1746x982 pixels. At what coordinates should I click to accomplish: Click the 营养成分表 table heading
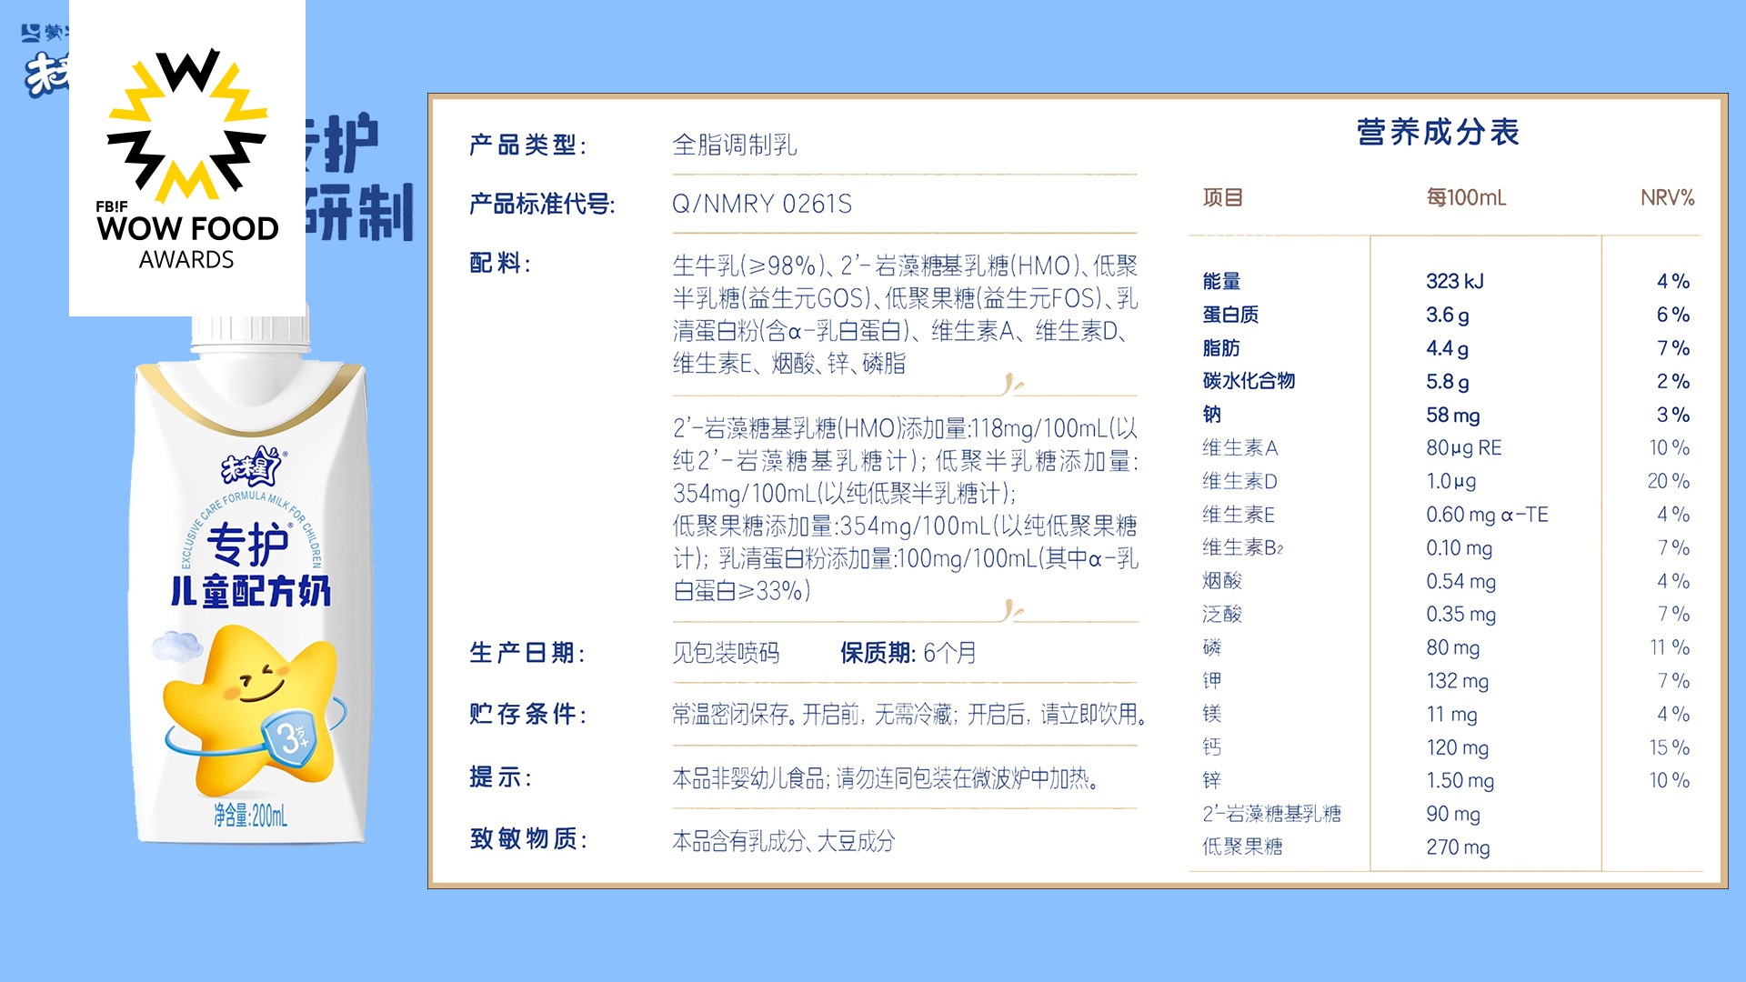[1438, 132]
